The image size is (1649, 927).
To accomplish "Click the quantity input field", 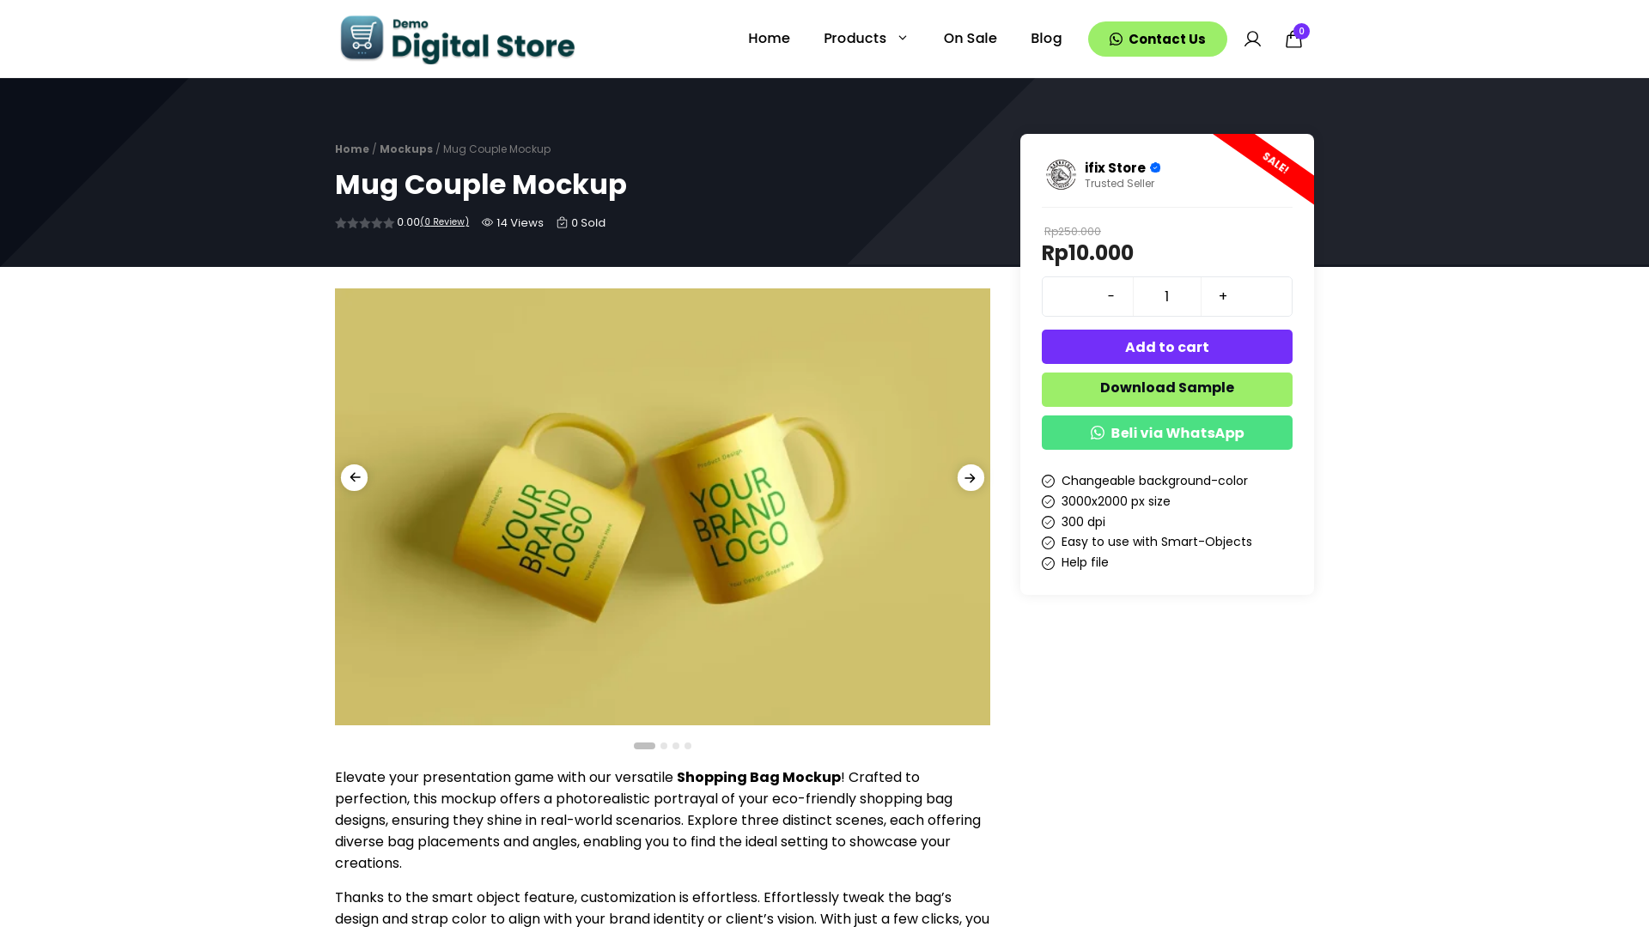I will 1166,296.
